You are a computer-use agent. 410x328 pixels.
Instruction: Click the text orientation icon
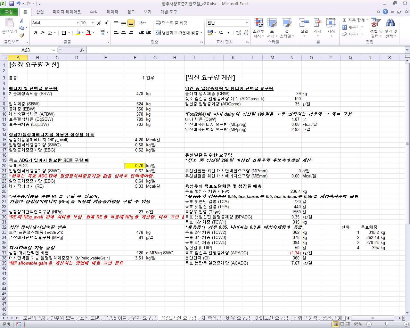tap(141, 23)
